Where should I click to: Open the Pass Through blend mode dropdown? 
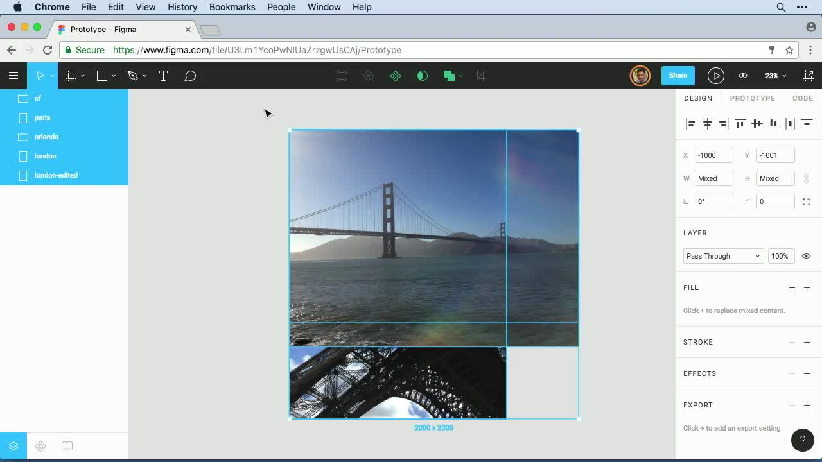coord(723,255)
